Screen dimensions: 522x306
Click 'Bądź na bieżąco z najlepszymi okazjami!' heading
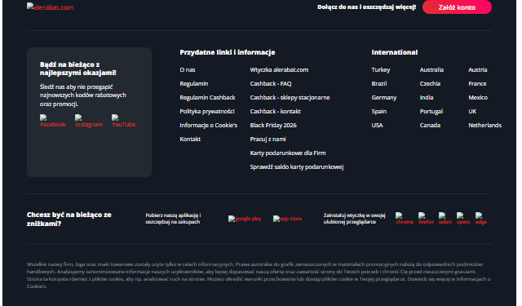78,69
